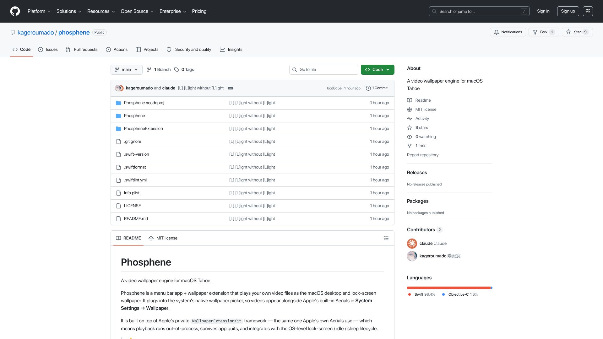Switch to the Issues tab
This screenshot has width=603, height=339.
click(48, 50)
